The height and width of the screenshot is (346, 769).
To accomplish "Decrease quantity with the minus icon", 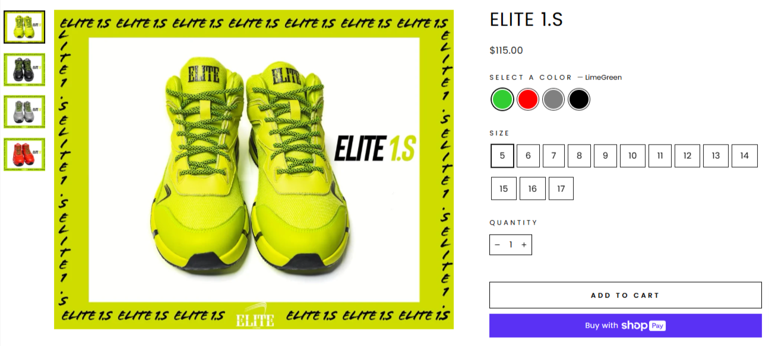I will click(x=497, y=245).
